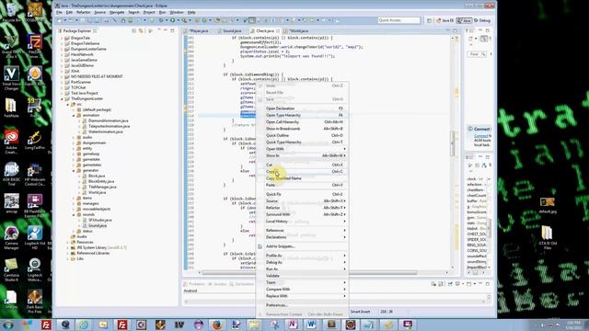Image resolution: width=589 pixels, height=331 pixels.
Task: Click the Connect link in Mylyn panel
Action: [480, 135]
